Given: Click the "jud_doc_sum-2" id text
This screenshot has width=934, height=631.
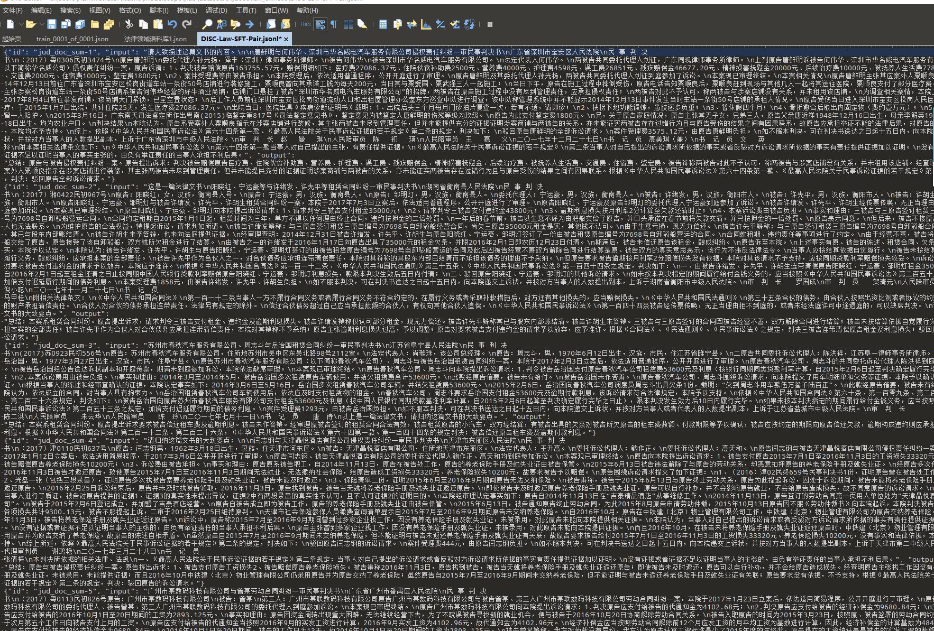Looking at the screenshot, I should (66, 187).
